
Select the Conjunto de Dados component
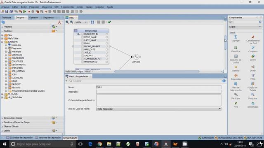236,59
